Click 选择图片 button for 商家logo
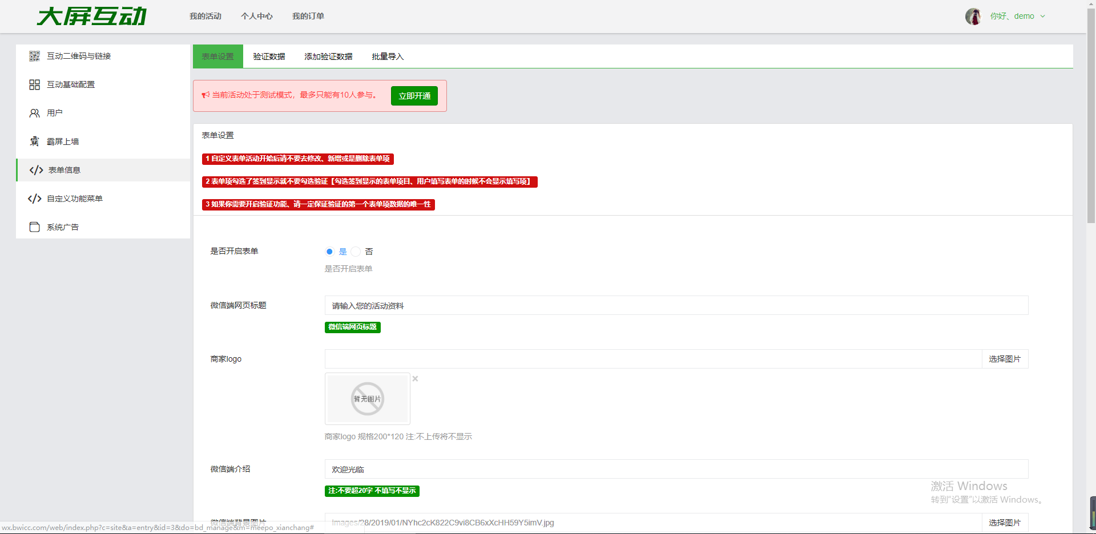 [1004, 359]
